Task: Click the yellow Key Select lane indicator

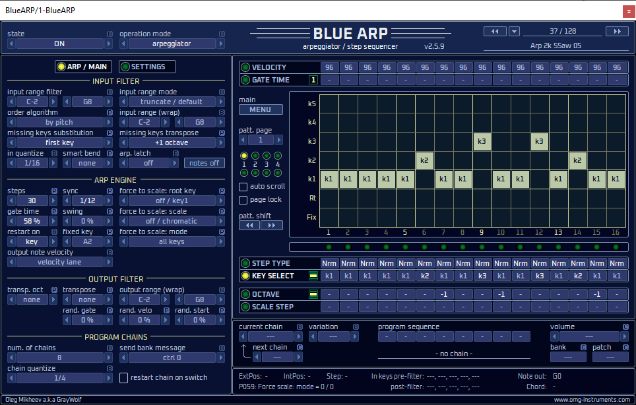Action: pyautogui.click(x=245, y=276)
